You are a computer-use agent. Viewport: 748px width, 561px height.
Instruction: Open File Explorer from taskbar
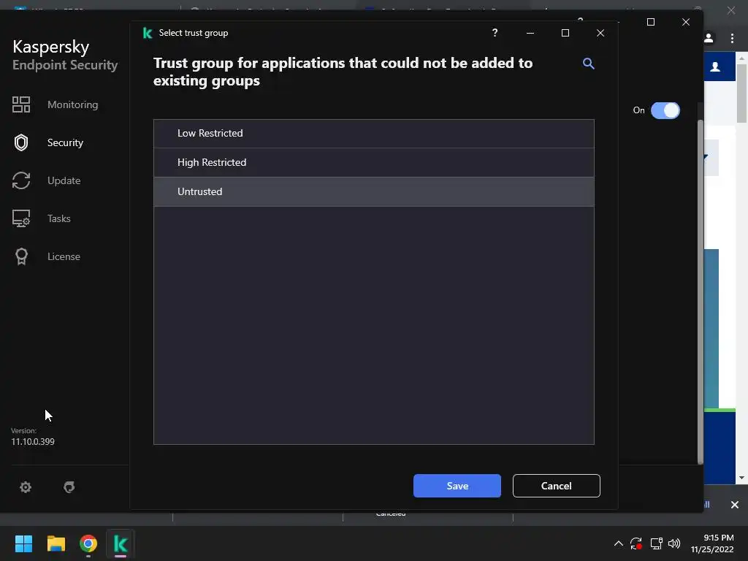tap(56, 543)
